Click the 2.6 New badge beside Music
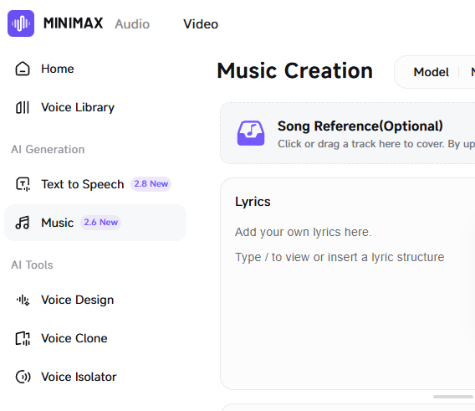Viewport: 475px width, 411px height. (100, 223)
